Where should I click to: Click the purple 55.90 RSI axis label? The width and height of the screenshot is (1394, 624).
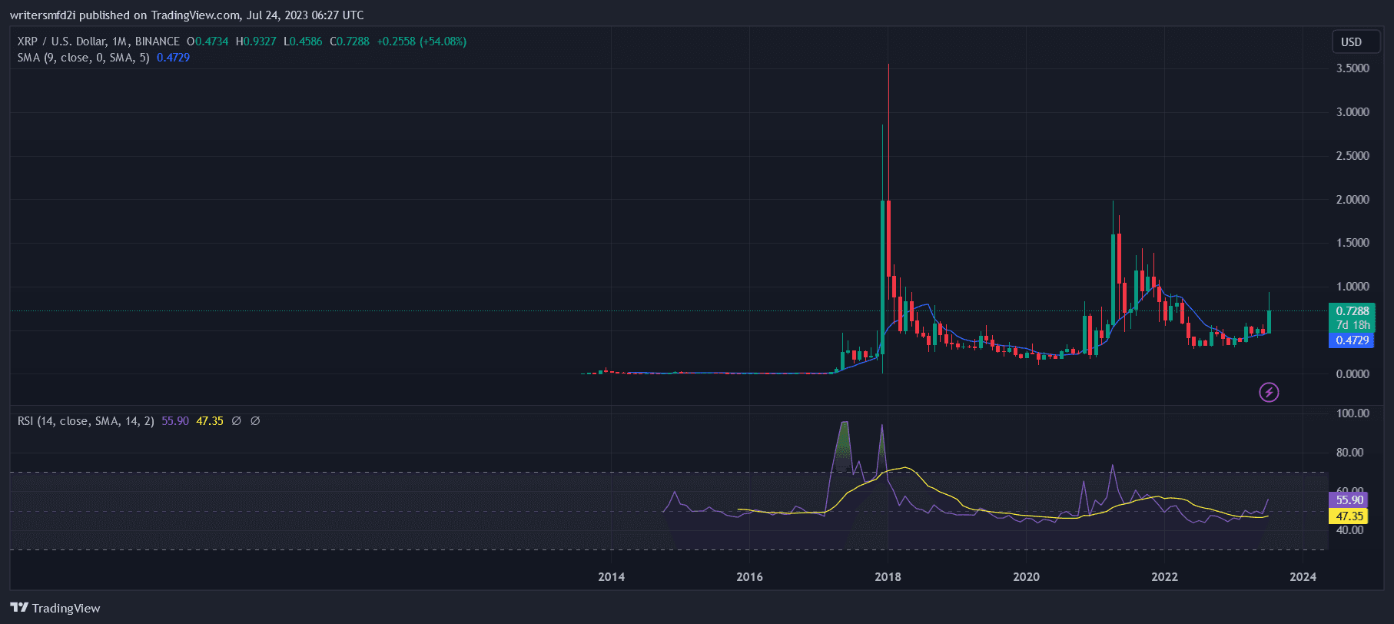coord(1349,500)
